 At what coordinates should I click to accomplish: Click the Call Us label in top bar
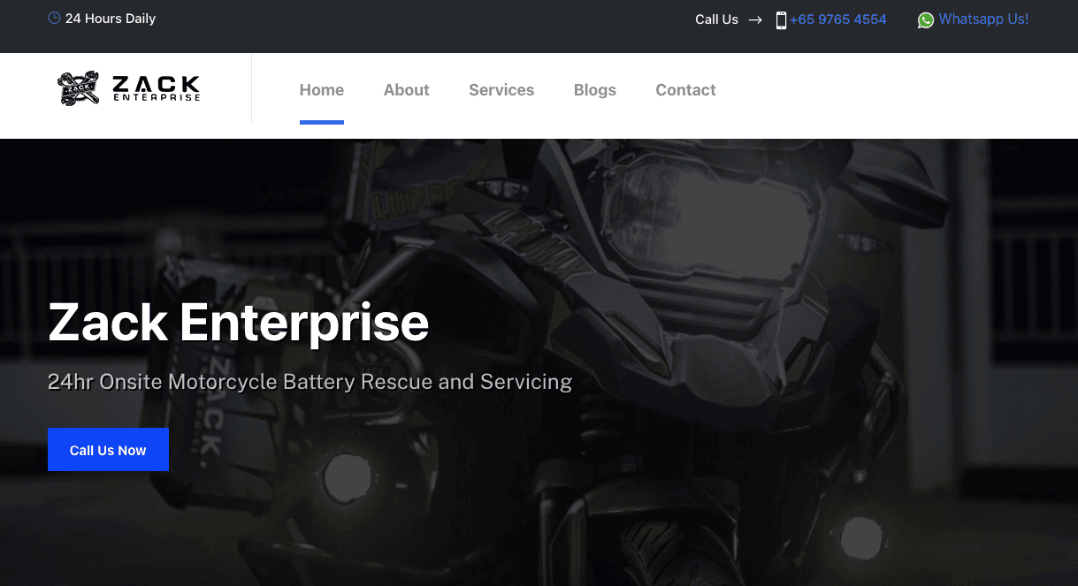[x=716, y=19]
